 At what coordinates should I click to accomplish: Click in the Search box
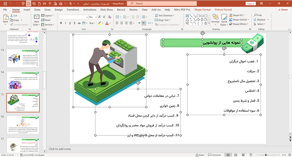point(162,4)
